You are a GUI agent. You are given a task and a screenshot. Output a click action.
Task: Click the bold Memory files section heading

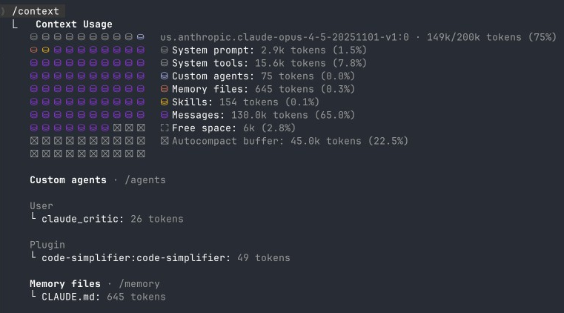65,284
